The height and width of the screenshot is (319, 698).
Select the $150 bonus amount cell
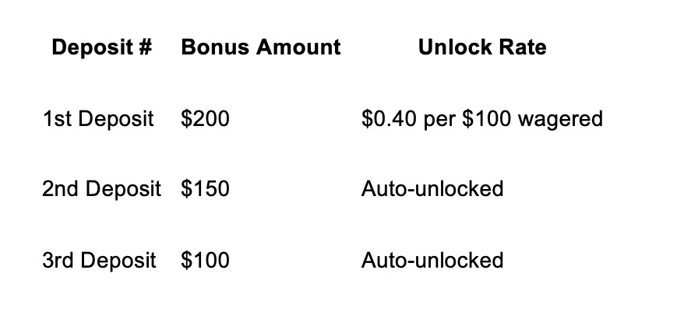click(205, 189)
